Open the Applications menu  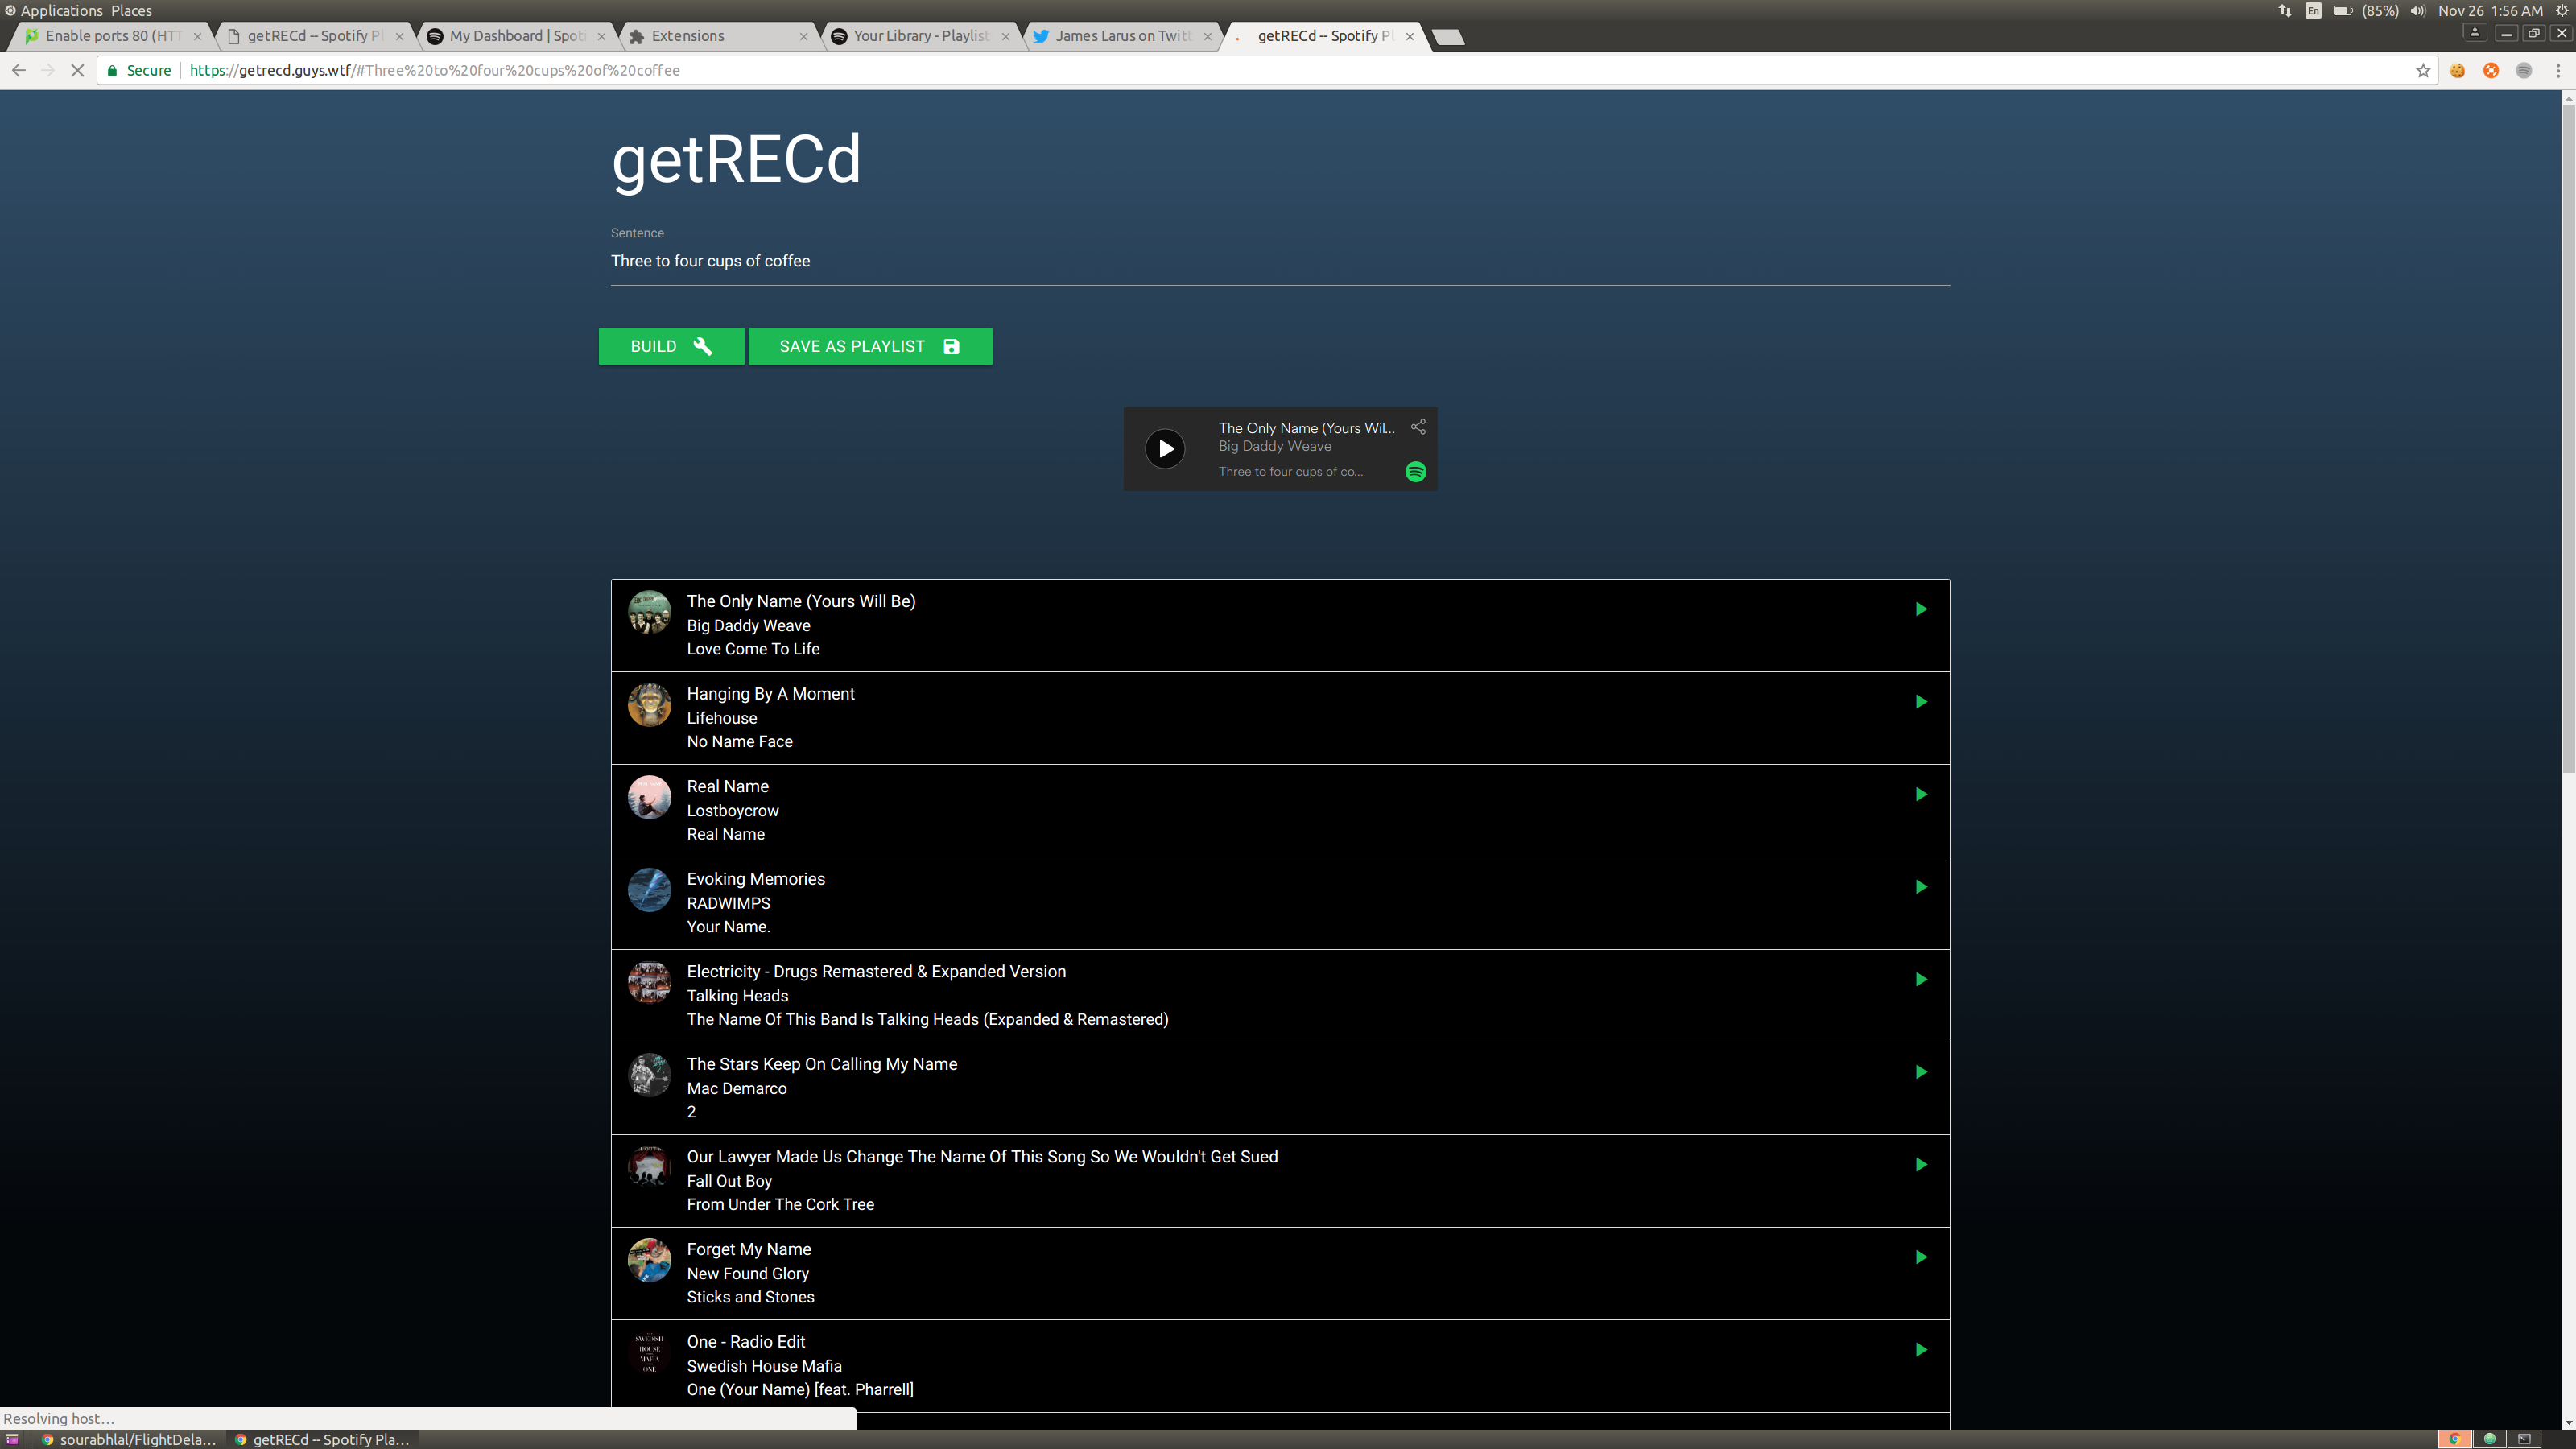coord(61,10)
